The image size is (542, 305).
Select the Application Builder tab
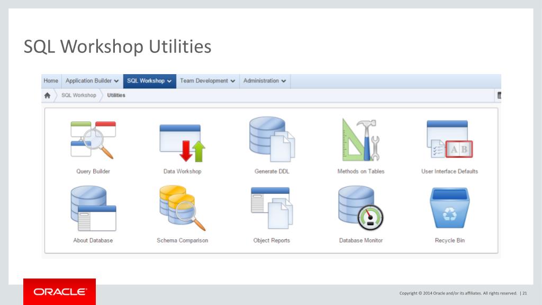[92, 80]
